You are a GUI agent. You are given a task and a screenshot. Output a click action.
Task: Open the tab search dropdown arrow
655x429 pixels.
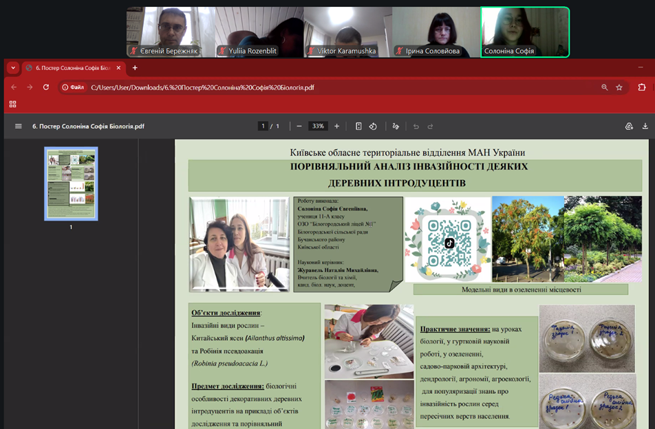pos(13,68)
